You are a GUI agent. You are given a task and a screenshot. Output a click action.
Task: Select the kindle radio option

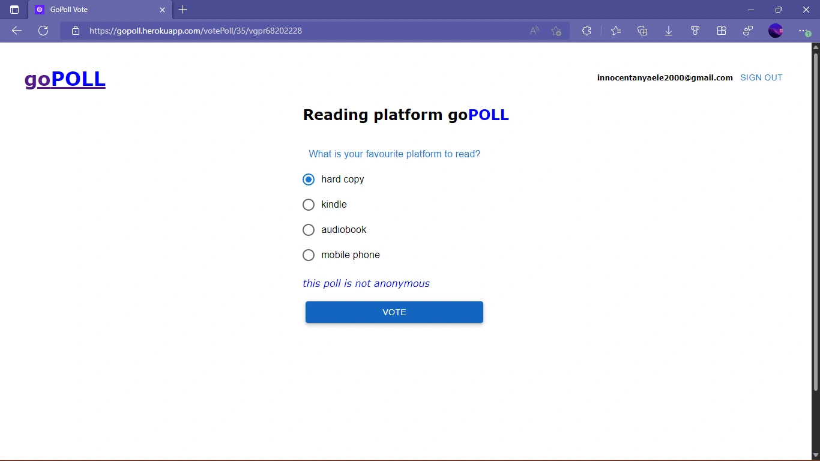coord(309,205)
